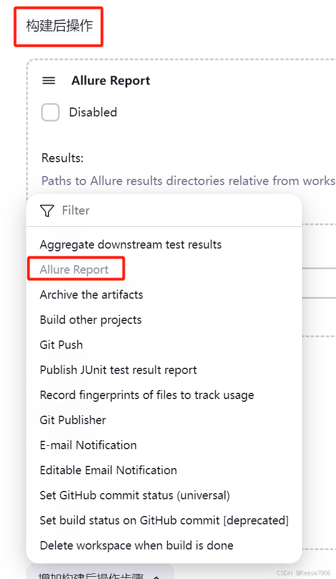Click the Disabled label text
The height and width of the screenshot is (579, 336).
click(93, 112)
